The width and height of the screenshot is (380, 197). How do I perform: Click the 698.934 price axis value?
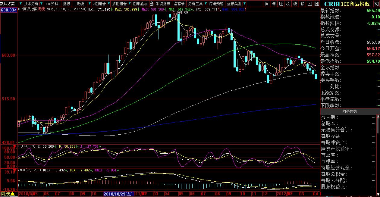[9, 10]
